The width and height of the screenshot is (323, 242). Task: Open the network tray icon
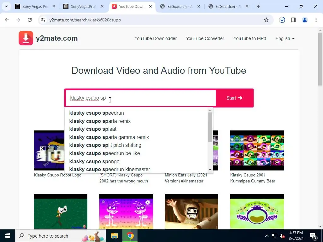275,236
